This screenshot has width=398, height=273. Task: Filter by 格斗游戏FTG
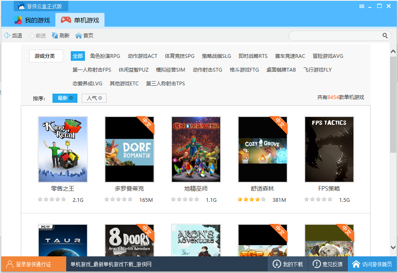[244, 70]
